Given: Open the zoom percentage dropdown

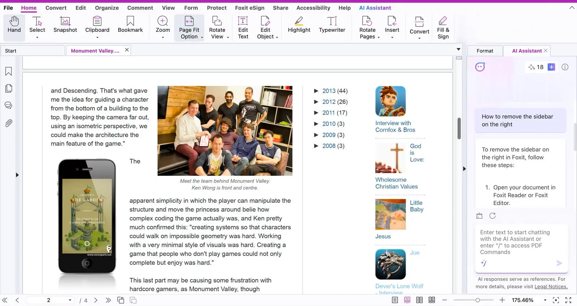Looking at the screenshot, I should point(545,300).
